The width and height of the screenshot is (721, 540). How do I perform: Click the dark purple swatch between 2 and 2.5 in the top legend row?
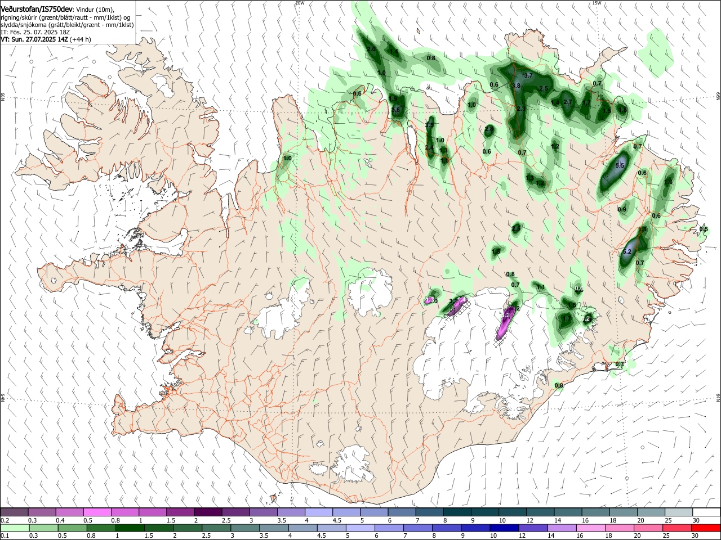pyautogui.click(x=208, y=512)
